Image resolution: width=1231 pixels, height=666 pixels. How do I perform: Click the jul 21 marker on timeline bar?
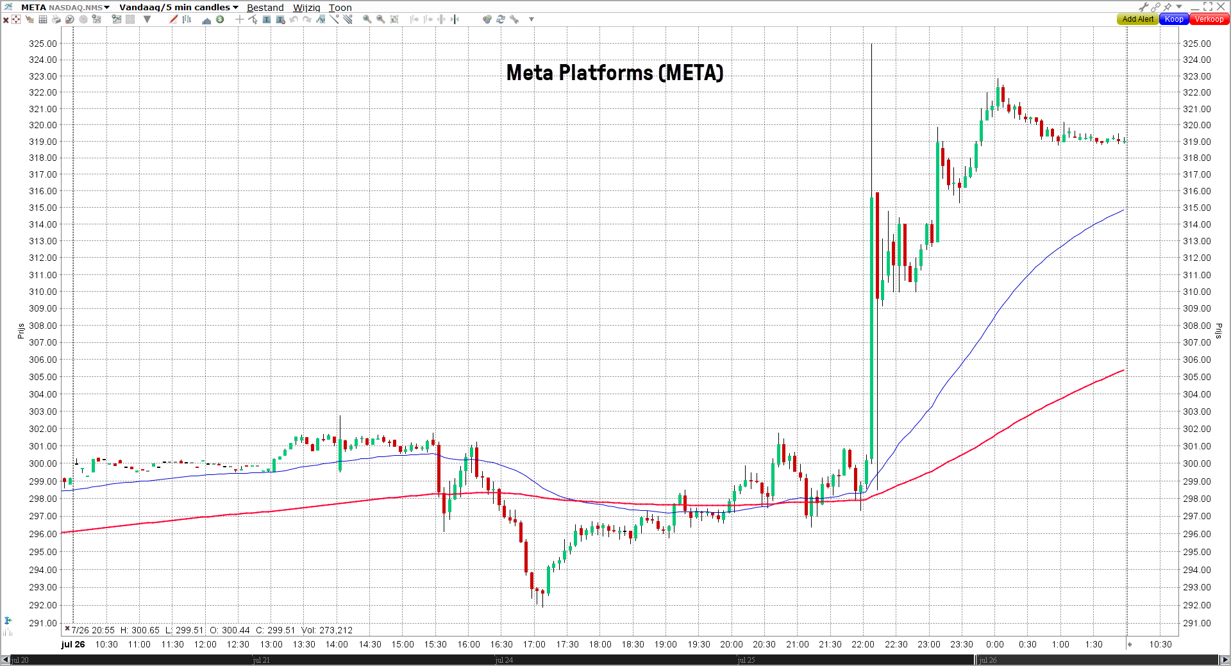coord(262,660)
